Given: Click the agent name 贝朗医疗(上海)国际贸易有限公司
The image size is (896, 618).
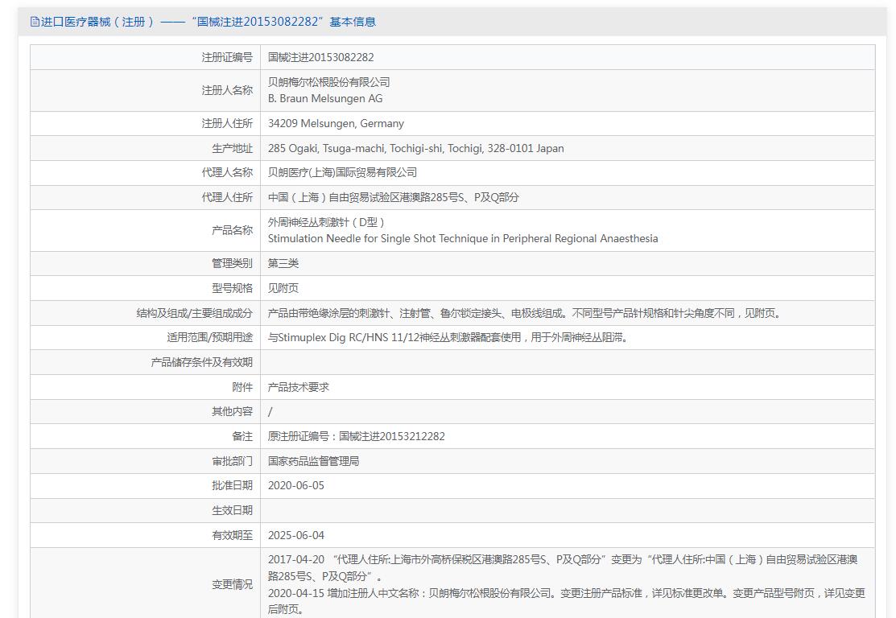Looking at the screenshot, I should pos(342,172).
